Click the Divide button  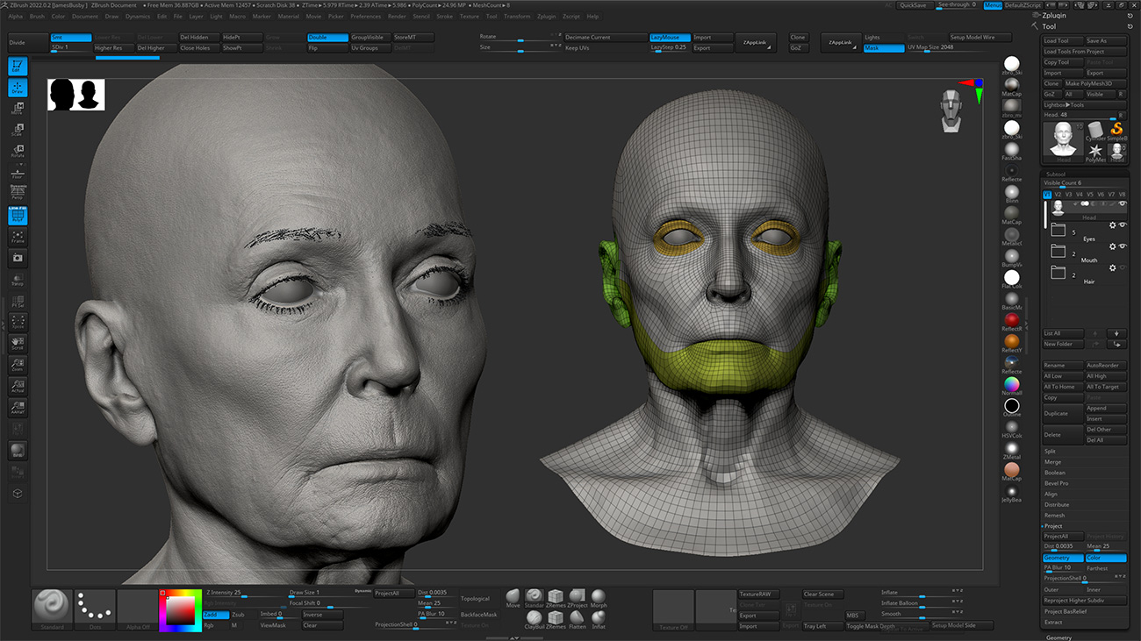pyautogui.click(x=26, y=40)
